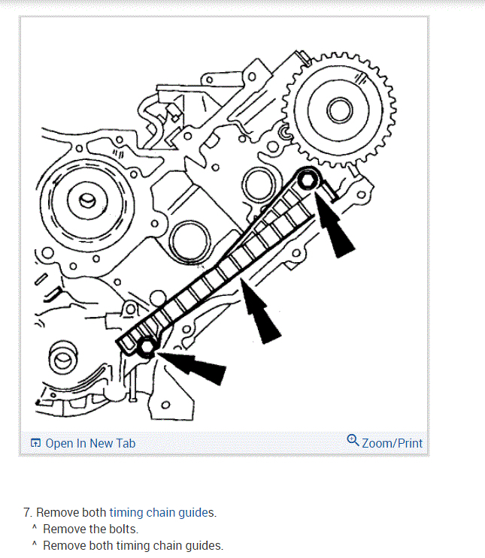Viewport: 485px width, 558px height.
Task: Click the lower hex bolt on chain guide
Action: pos(147,347)
